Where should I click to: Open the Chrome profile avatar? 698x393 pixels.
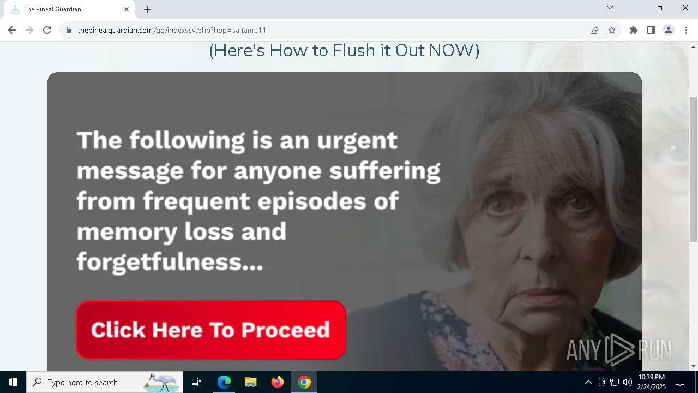point(669,30)
